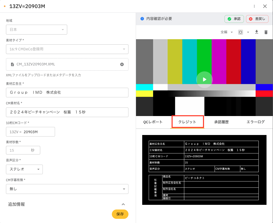Open the 音声区分 ステレオ dropdown
The width and height of the screenshot is (273, 223).
[x=24, y=169]
